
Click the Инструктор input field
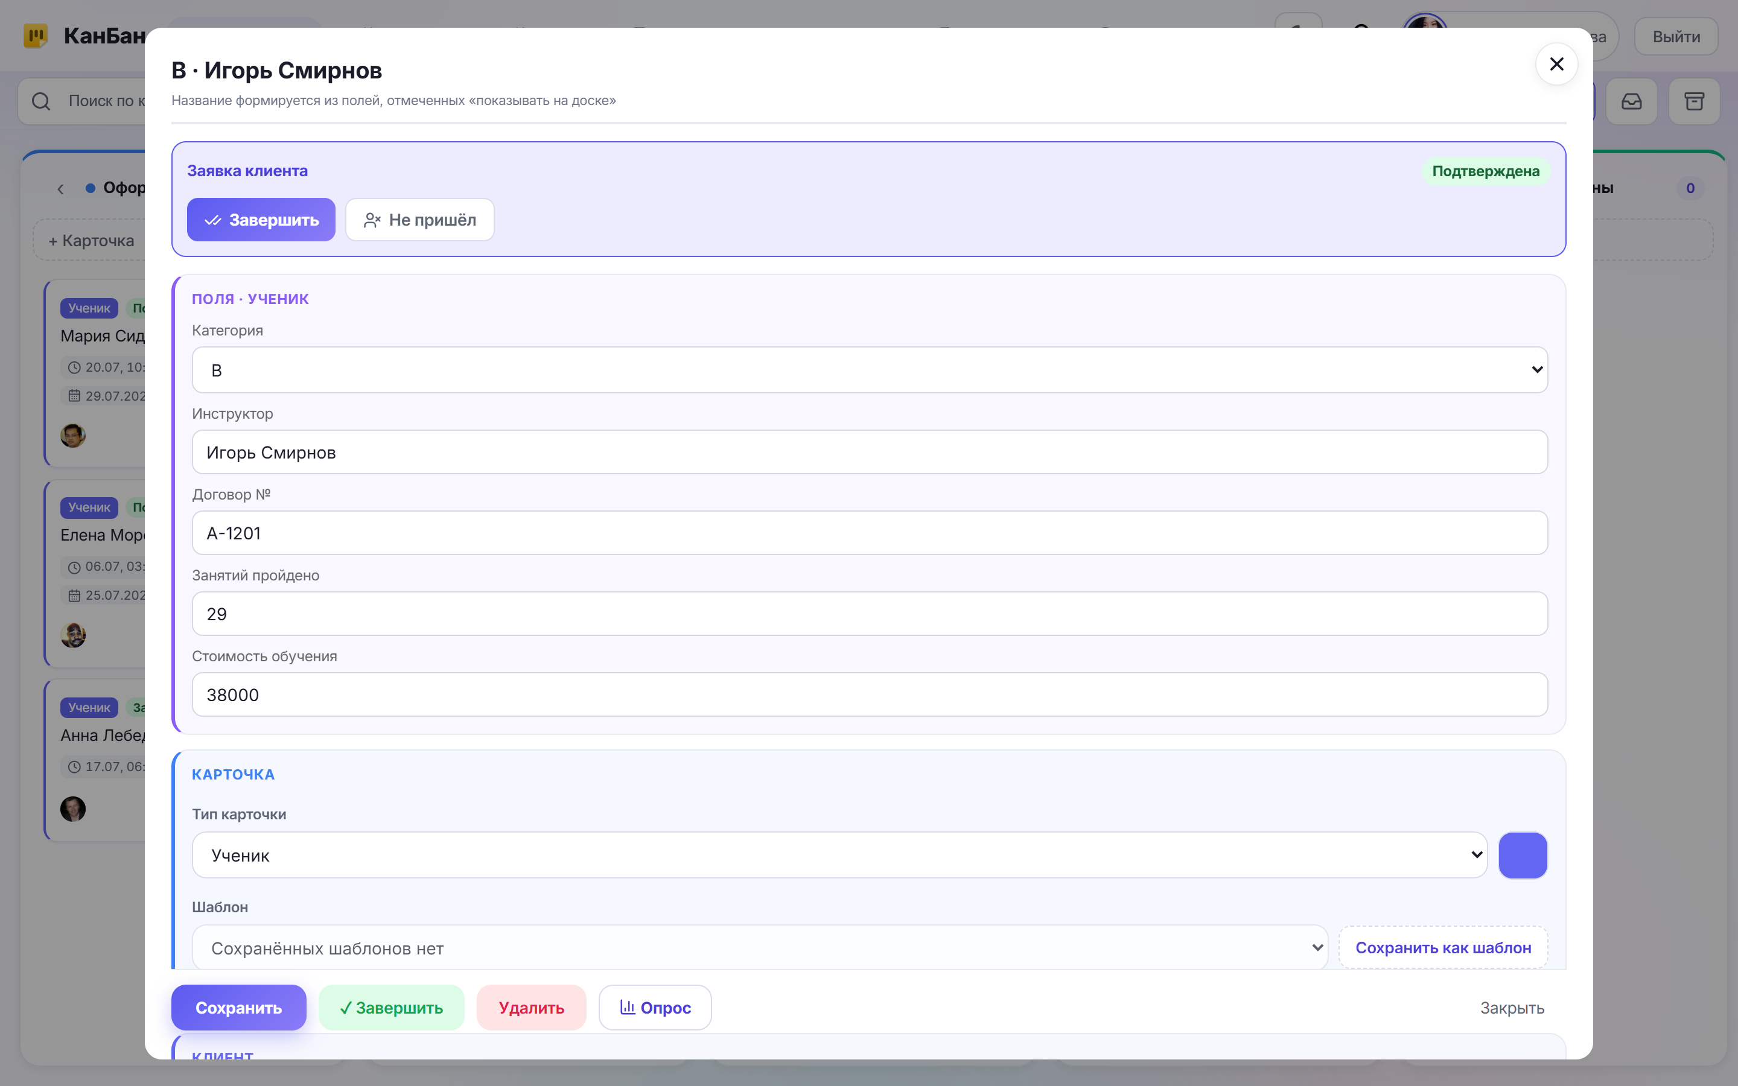(x=870, y=453)
